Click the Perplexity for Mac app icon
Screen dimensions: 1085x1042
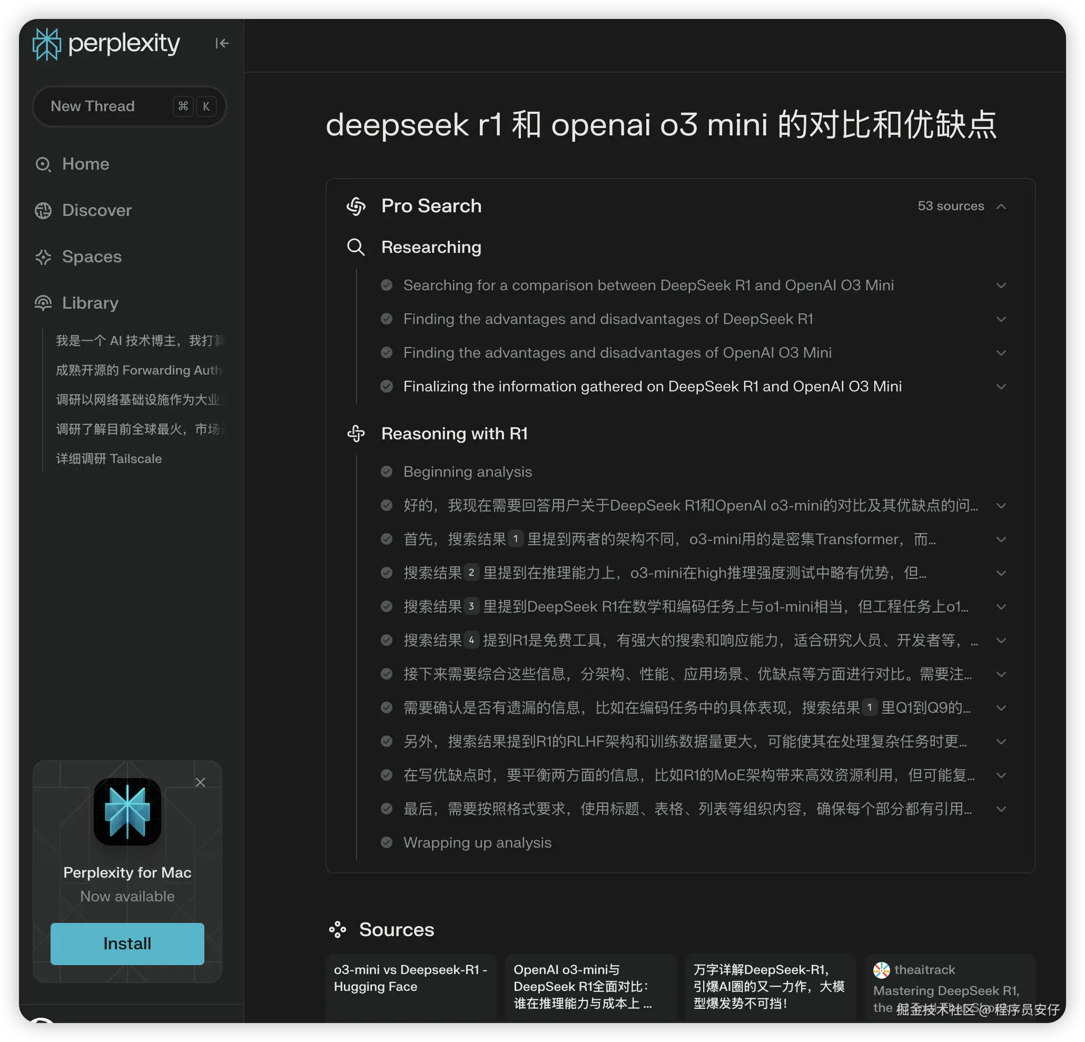(127, 811)
